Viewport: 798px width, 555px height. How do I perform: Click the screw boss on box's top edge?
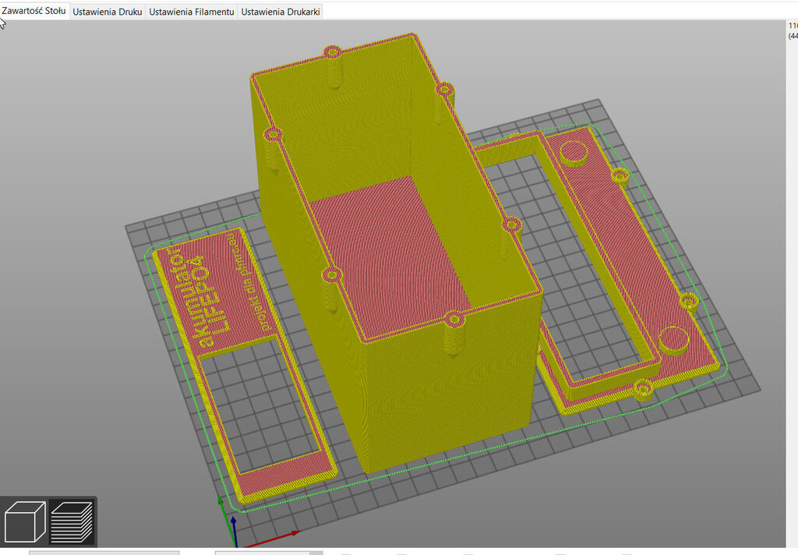[333, 53]
